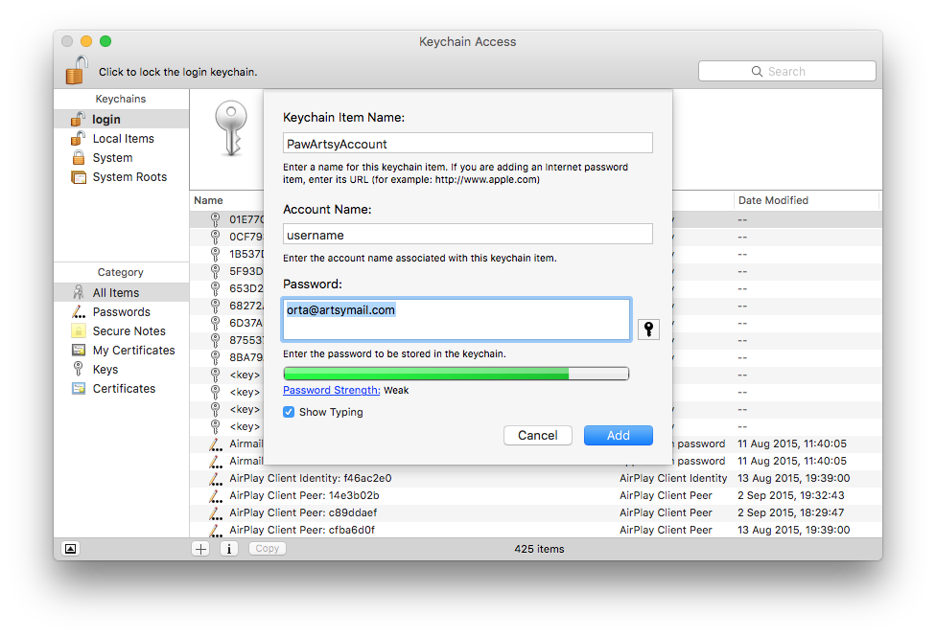Click the Add button

[x=618, y=436]
